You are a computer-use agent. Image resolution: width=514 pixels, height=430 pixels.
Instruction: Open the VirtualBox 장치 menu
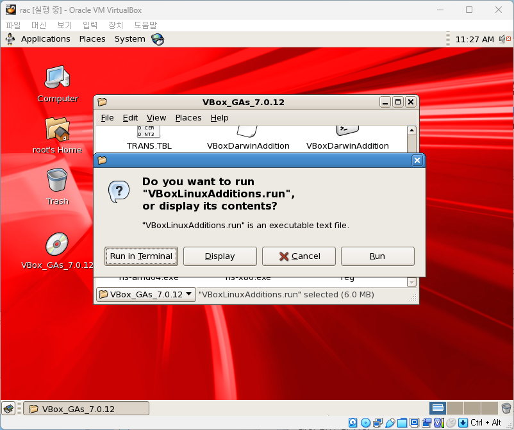116,25
